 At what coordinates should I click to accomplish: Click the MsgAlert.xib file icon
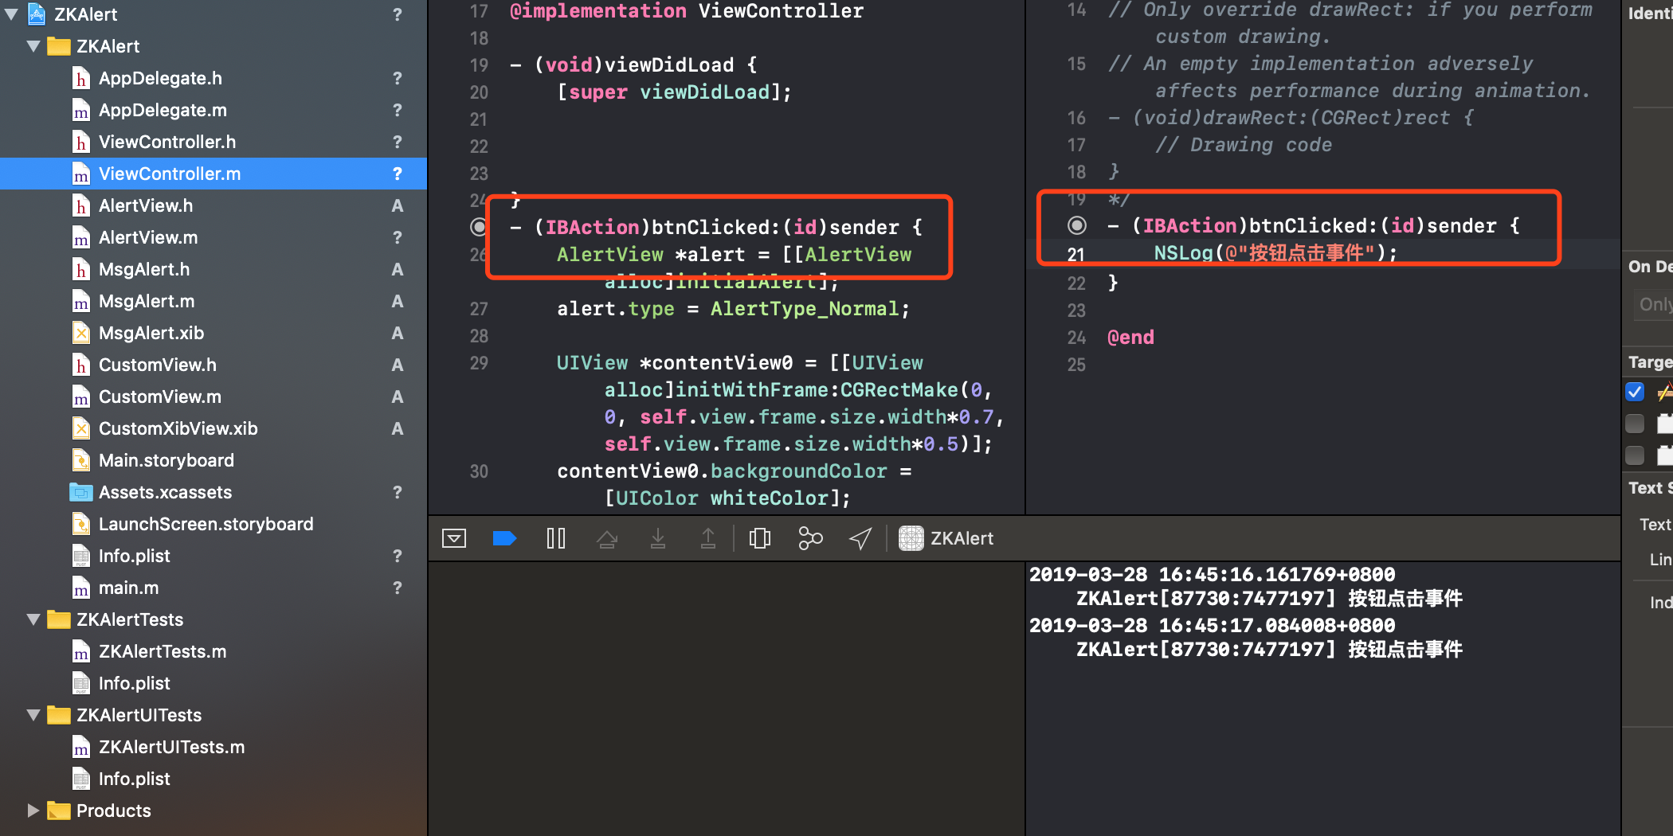pos(81,333)
